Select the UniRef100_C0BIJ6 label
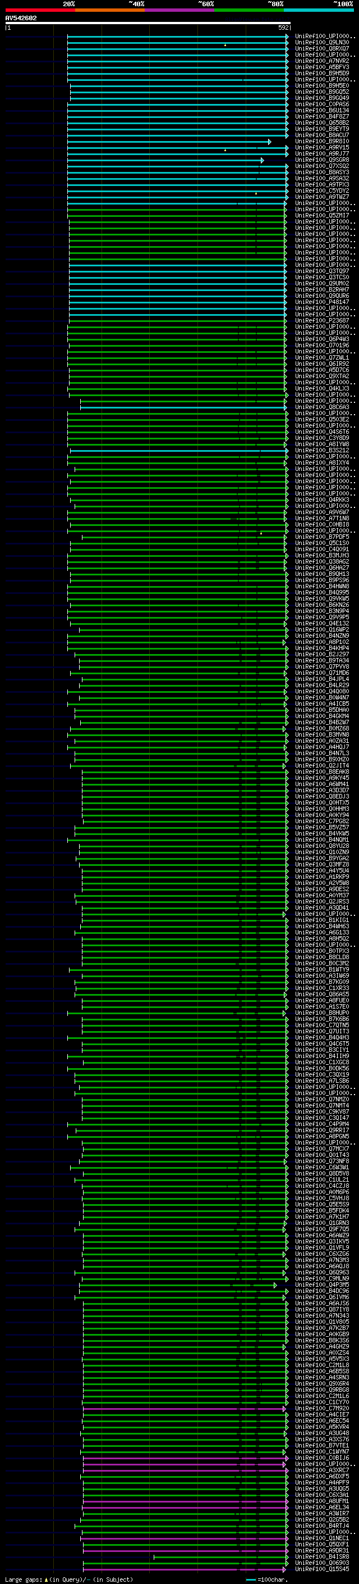 tap(322, 1459)
